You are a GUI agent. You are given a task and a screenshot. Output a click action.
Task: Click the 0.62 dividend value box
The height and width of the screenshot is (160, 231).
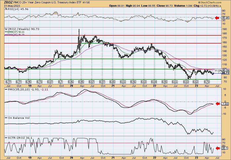tap(196, 82)
